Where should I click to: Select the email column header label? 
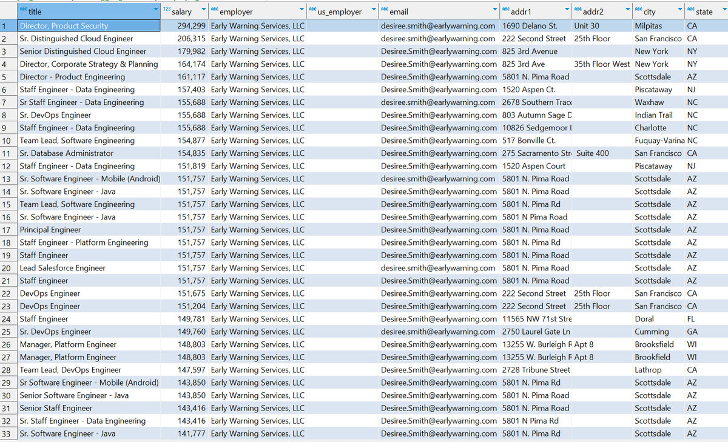coord(399,12)
